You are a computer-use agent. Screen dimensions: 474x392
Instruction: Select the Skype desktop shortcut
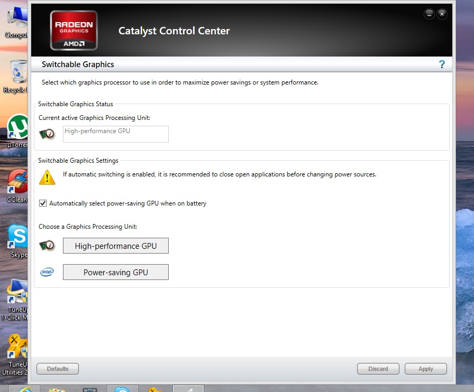pos(18,241)
